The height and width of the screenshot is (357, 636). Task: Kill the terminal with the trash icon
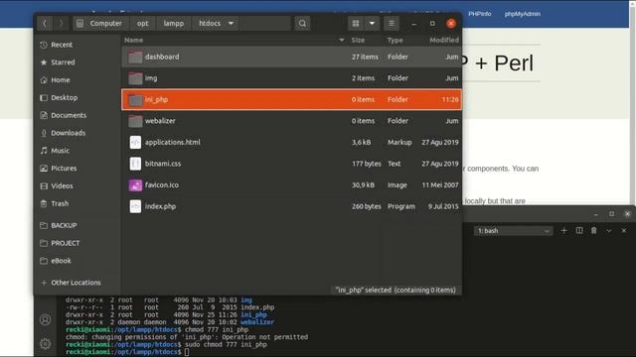[594, 230]
